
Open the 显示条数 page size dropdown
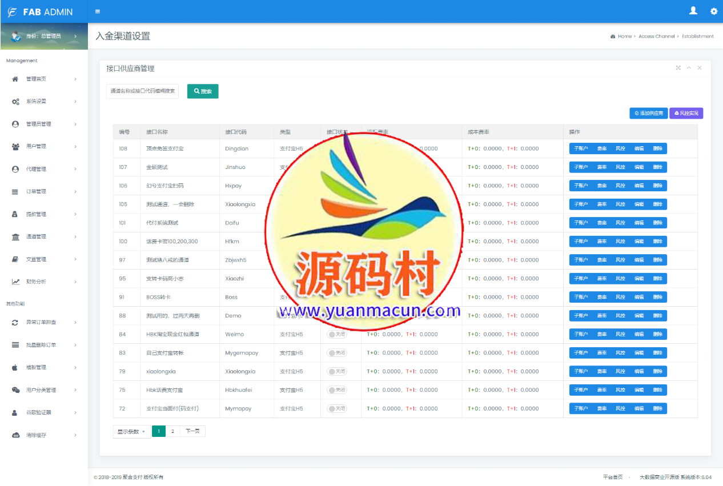(131, 432)
